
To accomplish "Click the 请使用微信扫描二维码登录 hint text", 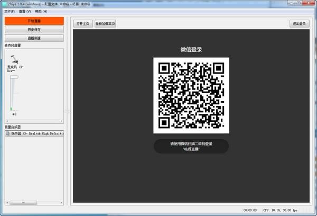I will point(191,143).
